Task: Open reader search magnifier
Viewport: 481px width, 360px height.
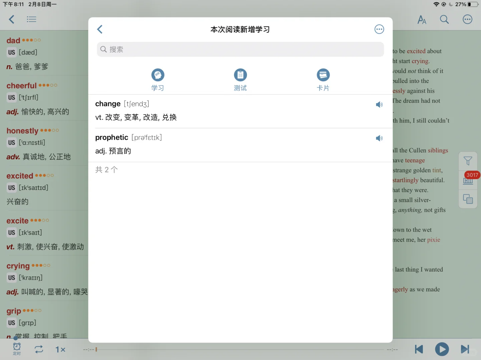Action: click(444, 19)
